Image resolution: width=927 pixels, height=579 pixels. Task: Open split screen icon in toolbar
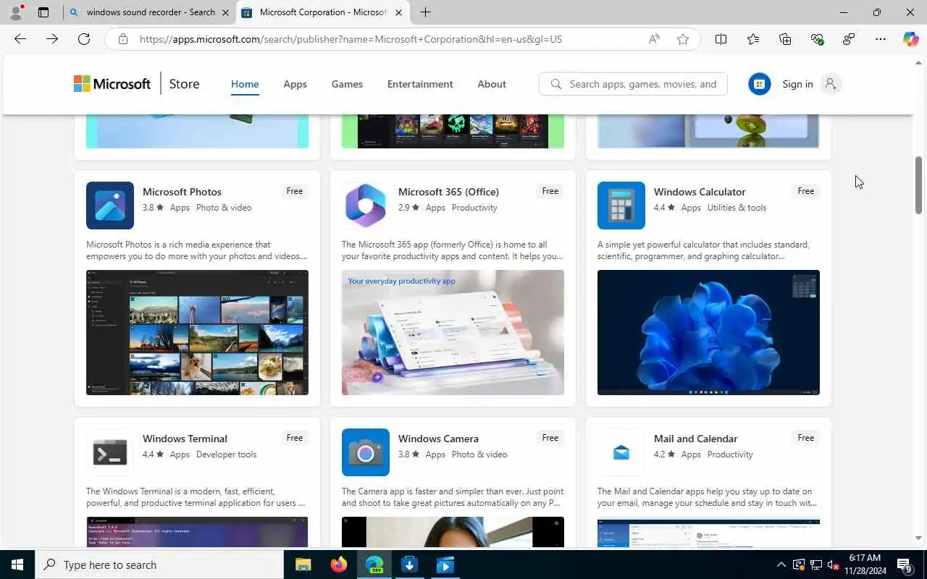(721, 39)
